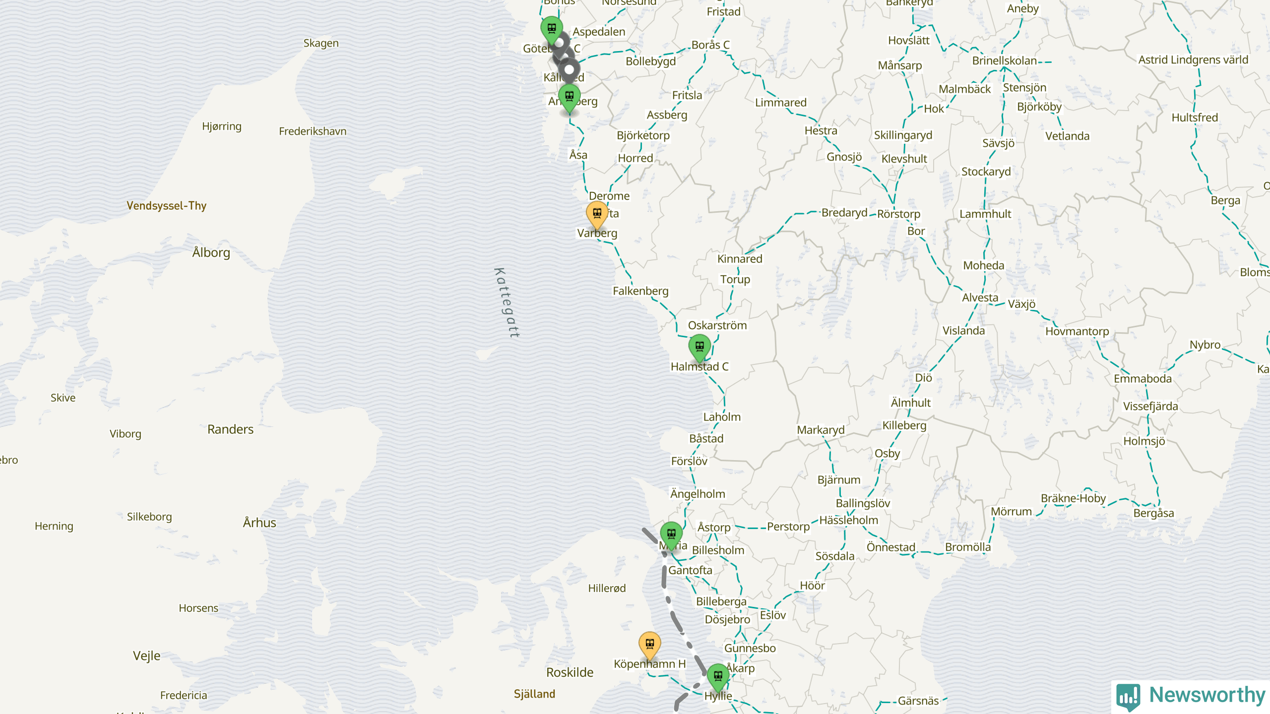Click the Newsworthy logo

(x=1191, y=696)
